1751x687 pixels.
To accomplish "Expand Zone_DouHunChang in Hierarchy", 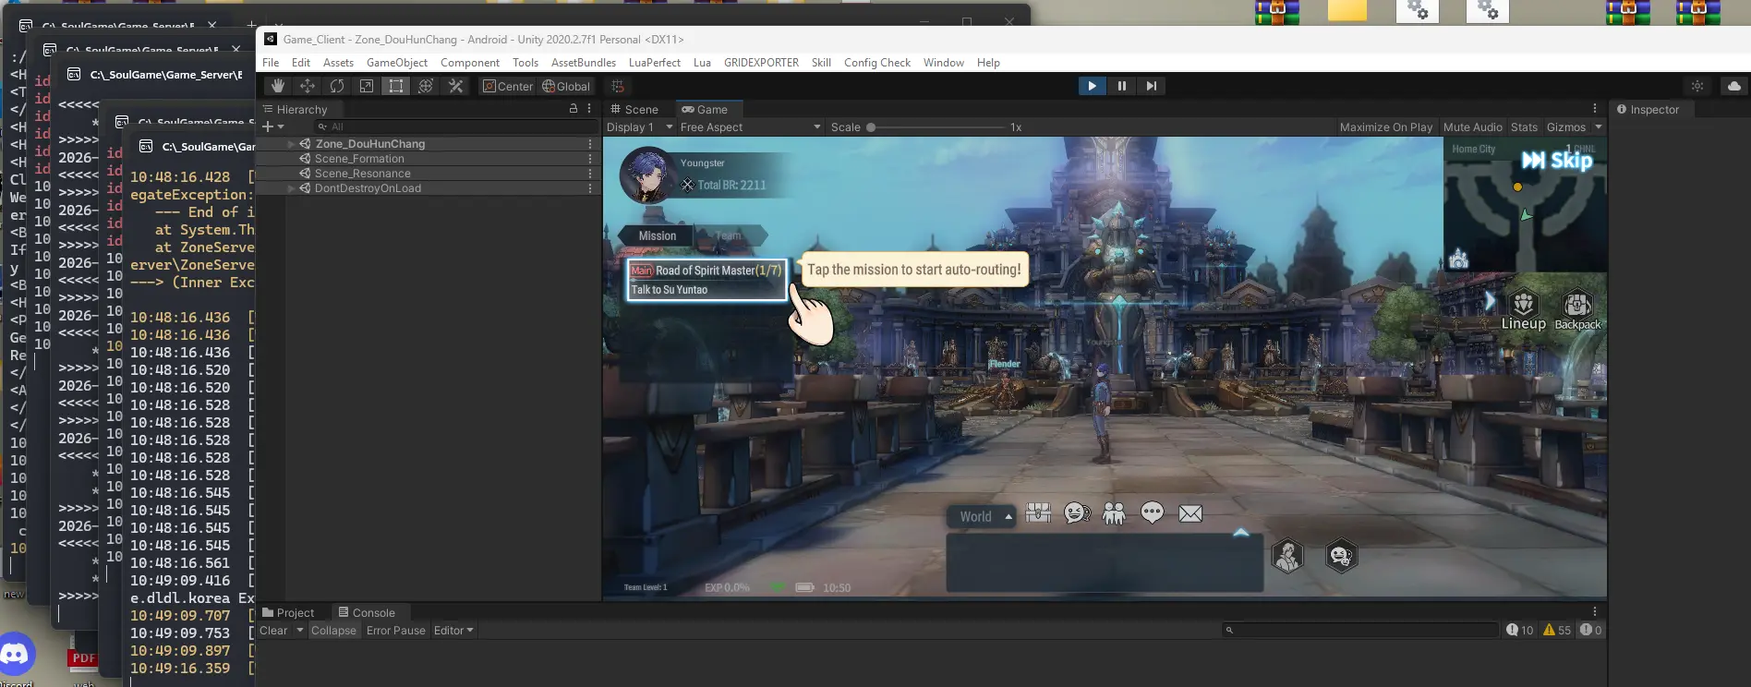I will (x=292, y=144).
